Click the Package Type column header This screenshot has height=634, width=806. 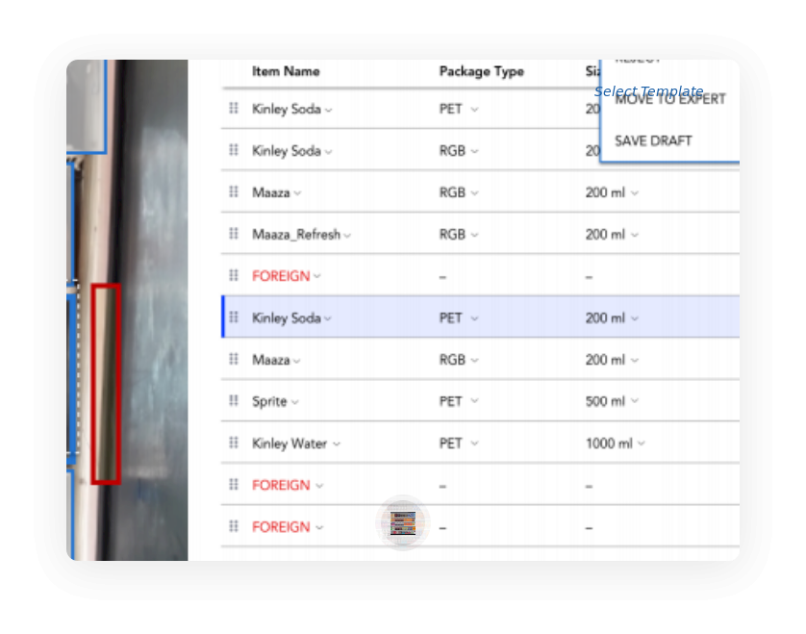[482, 71]
